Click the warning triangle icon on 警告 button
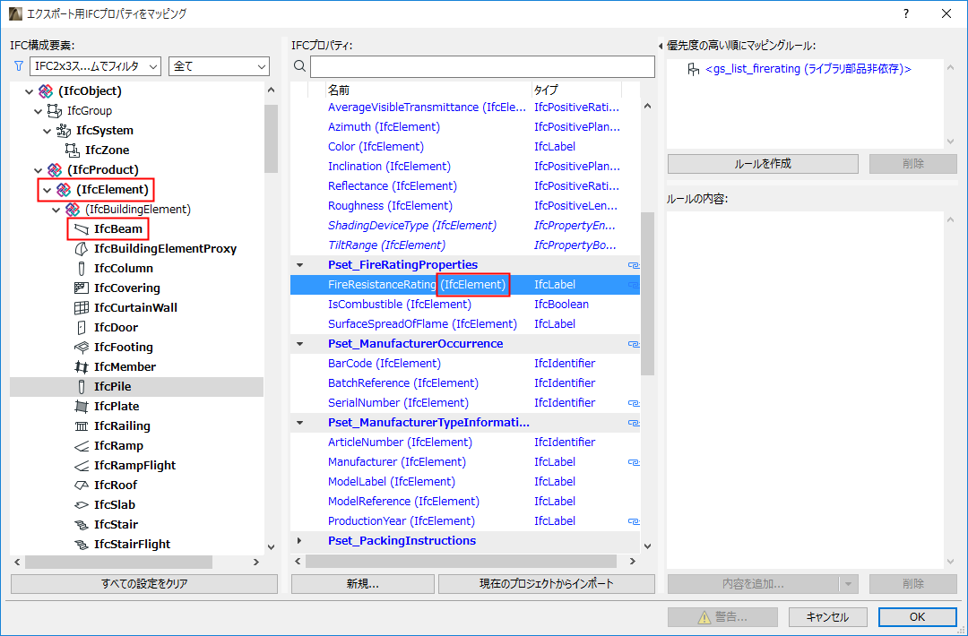 (704, 617)
